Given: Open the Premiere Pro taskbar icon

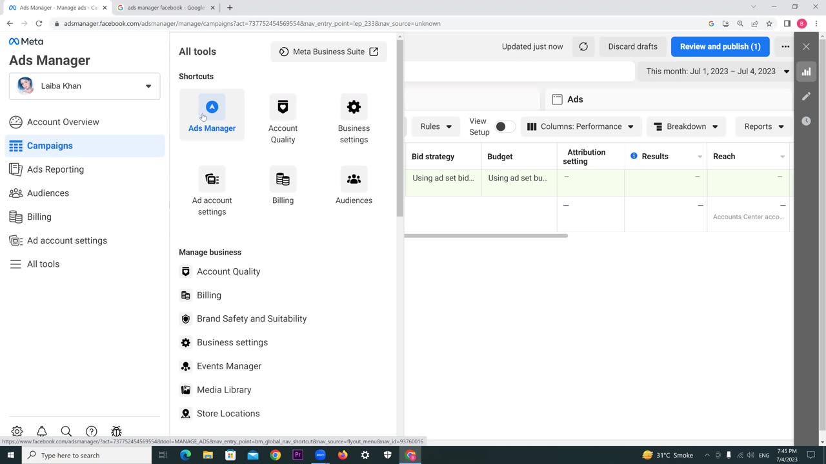Looking at the screenshot, I should coord(298,455).
